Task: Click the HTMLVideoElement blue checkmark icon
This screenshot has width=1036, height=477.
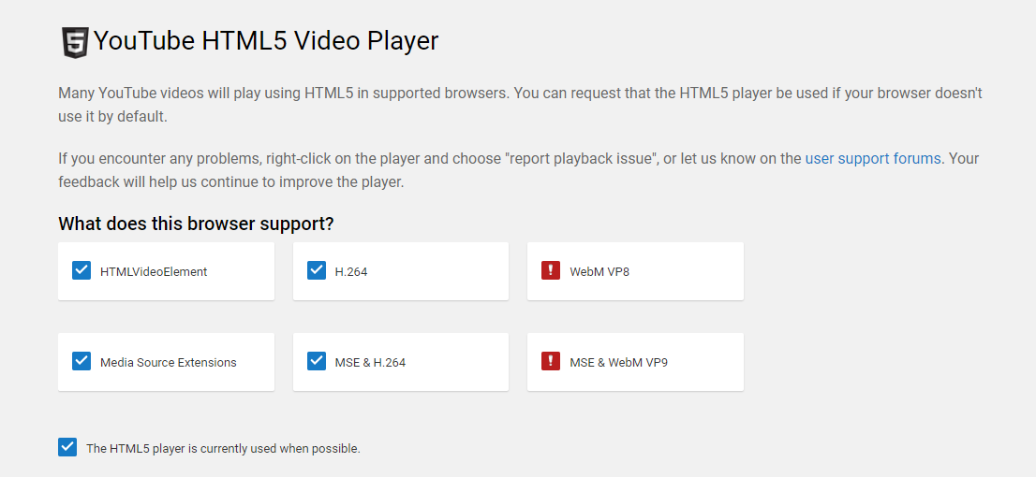Action: [x=81, y=271]
